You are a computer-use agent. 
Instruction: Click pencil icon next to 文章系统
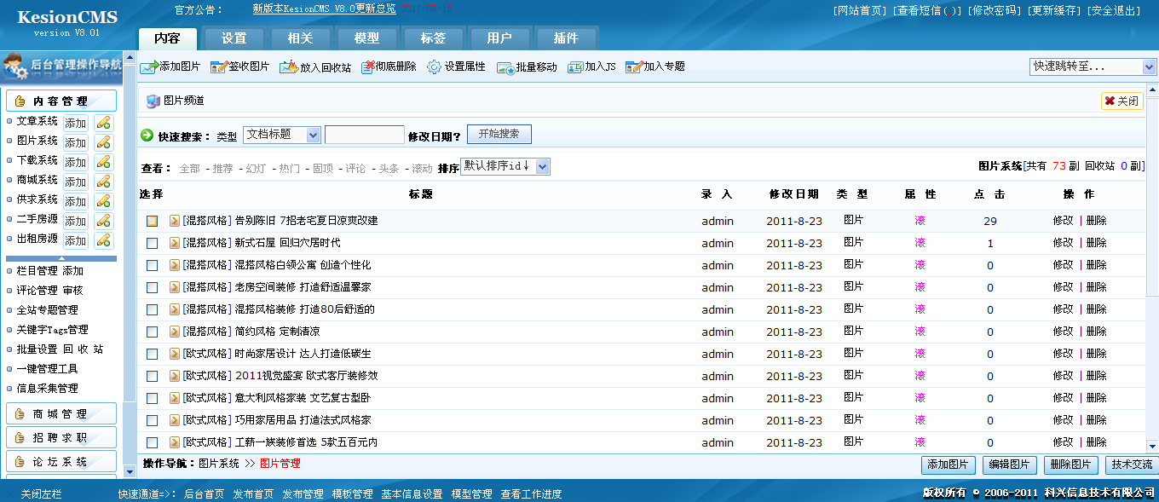pos(103,122)
